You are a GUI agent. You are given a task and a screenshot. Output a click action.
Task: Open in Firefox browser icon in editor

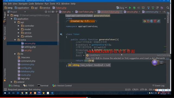pyautogui.click(x=148, y=21)
